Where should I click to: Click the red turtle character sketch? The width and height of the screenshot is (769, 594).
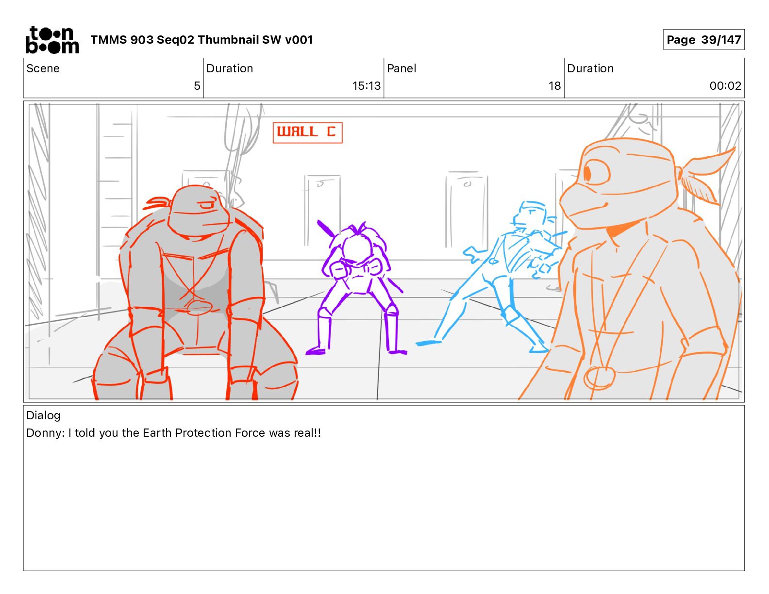click(195, 293)
